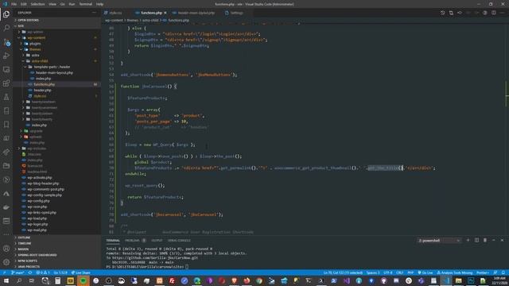This screenshot has width=509, height=286.
Task: Open the File menu
Action: click(14, 4)
